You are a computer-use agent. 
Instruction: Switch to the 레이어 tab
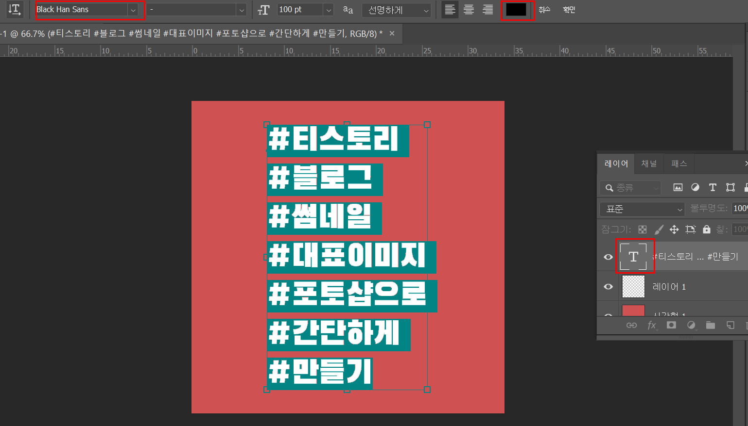(616, 164)
